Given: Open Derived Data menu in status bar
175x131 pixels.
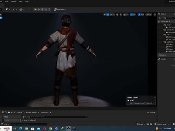Looking at the screenshot, I should tap(162, 124).
